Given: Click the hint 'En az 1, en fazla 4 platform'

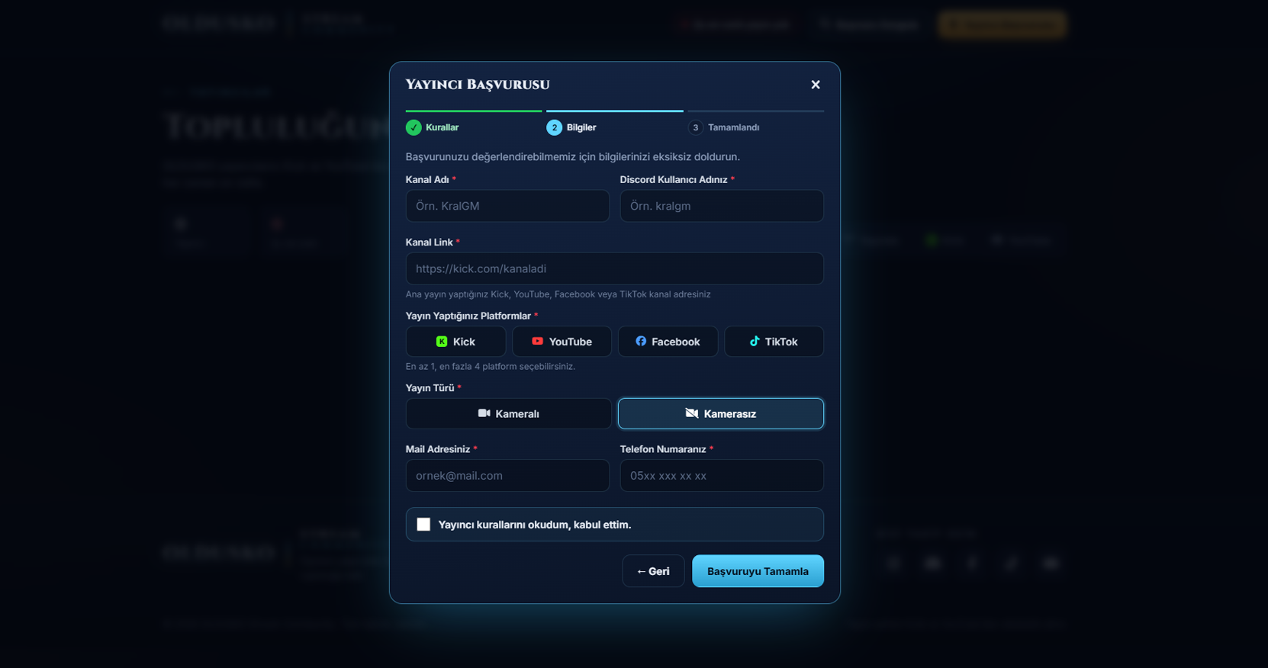Looking at the screenshot, I should (491, 367).
